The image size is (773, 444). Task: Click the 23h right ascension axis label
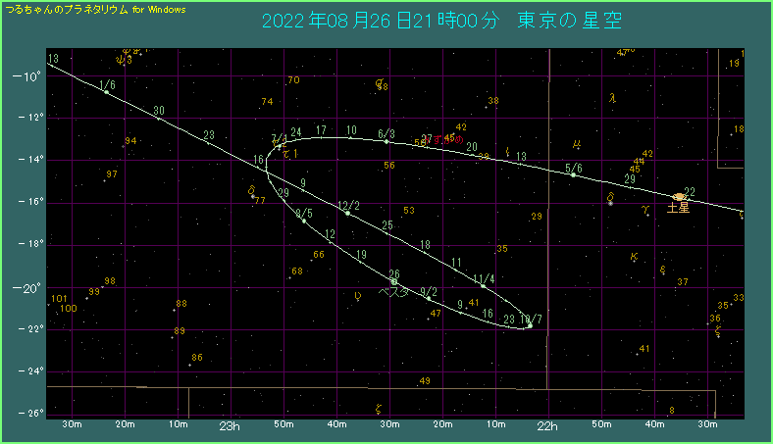(x=230, y=426)
